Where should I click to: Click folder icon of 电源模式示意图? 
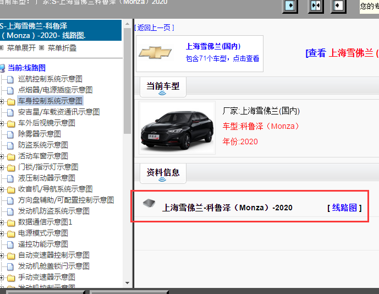(x=11, y=234)
